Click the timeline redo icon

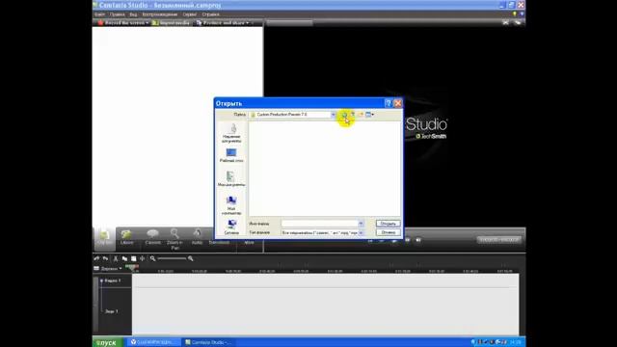click(x=105, y=258)
